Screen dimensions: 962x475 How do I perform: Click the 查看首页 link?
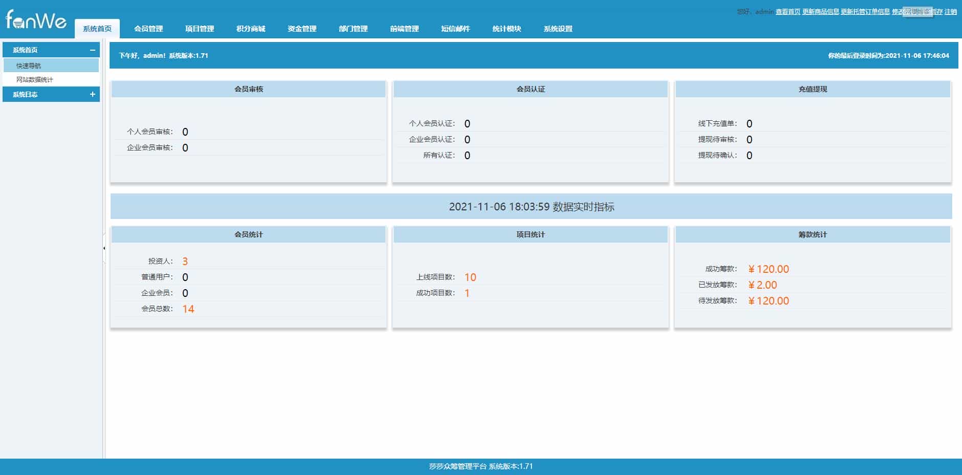788,12
